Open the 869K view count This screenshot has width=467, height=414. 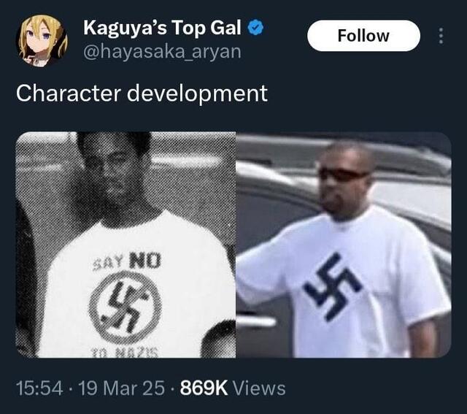click(204, 388)
